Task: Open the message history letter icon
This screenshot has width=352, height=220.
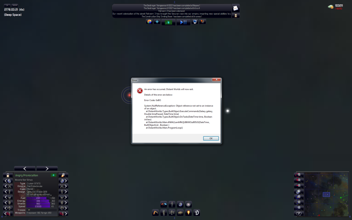Action: pos(235,8)
